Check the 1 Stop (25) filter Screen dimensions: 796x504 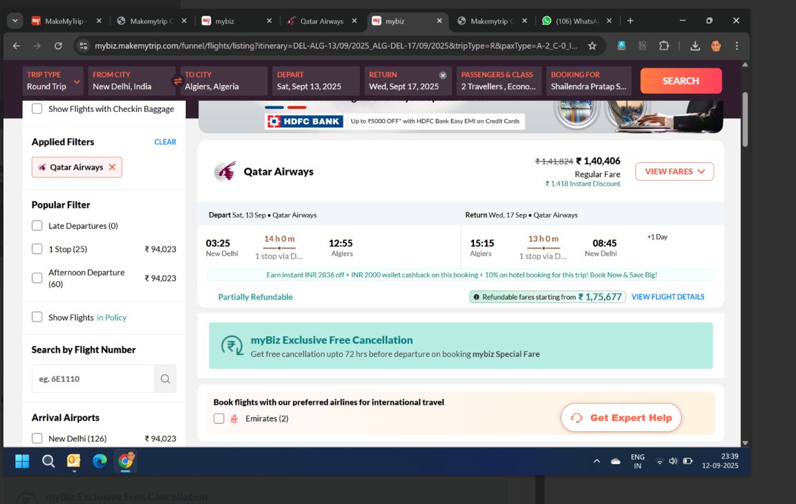[37, 249]
